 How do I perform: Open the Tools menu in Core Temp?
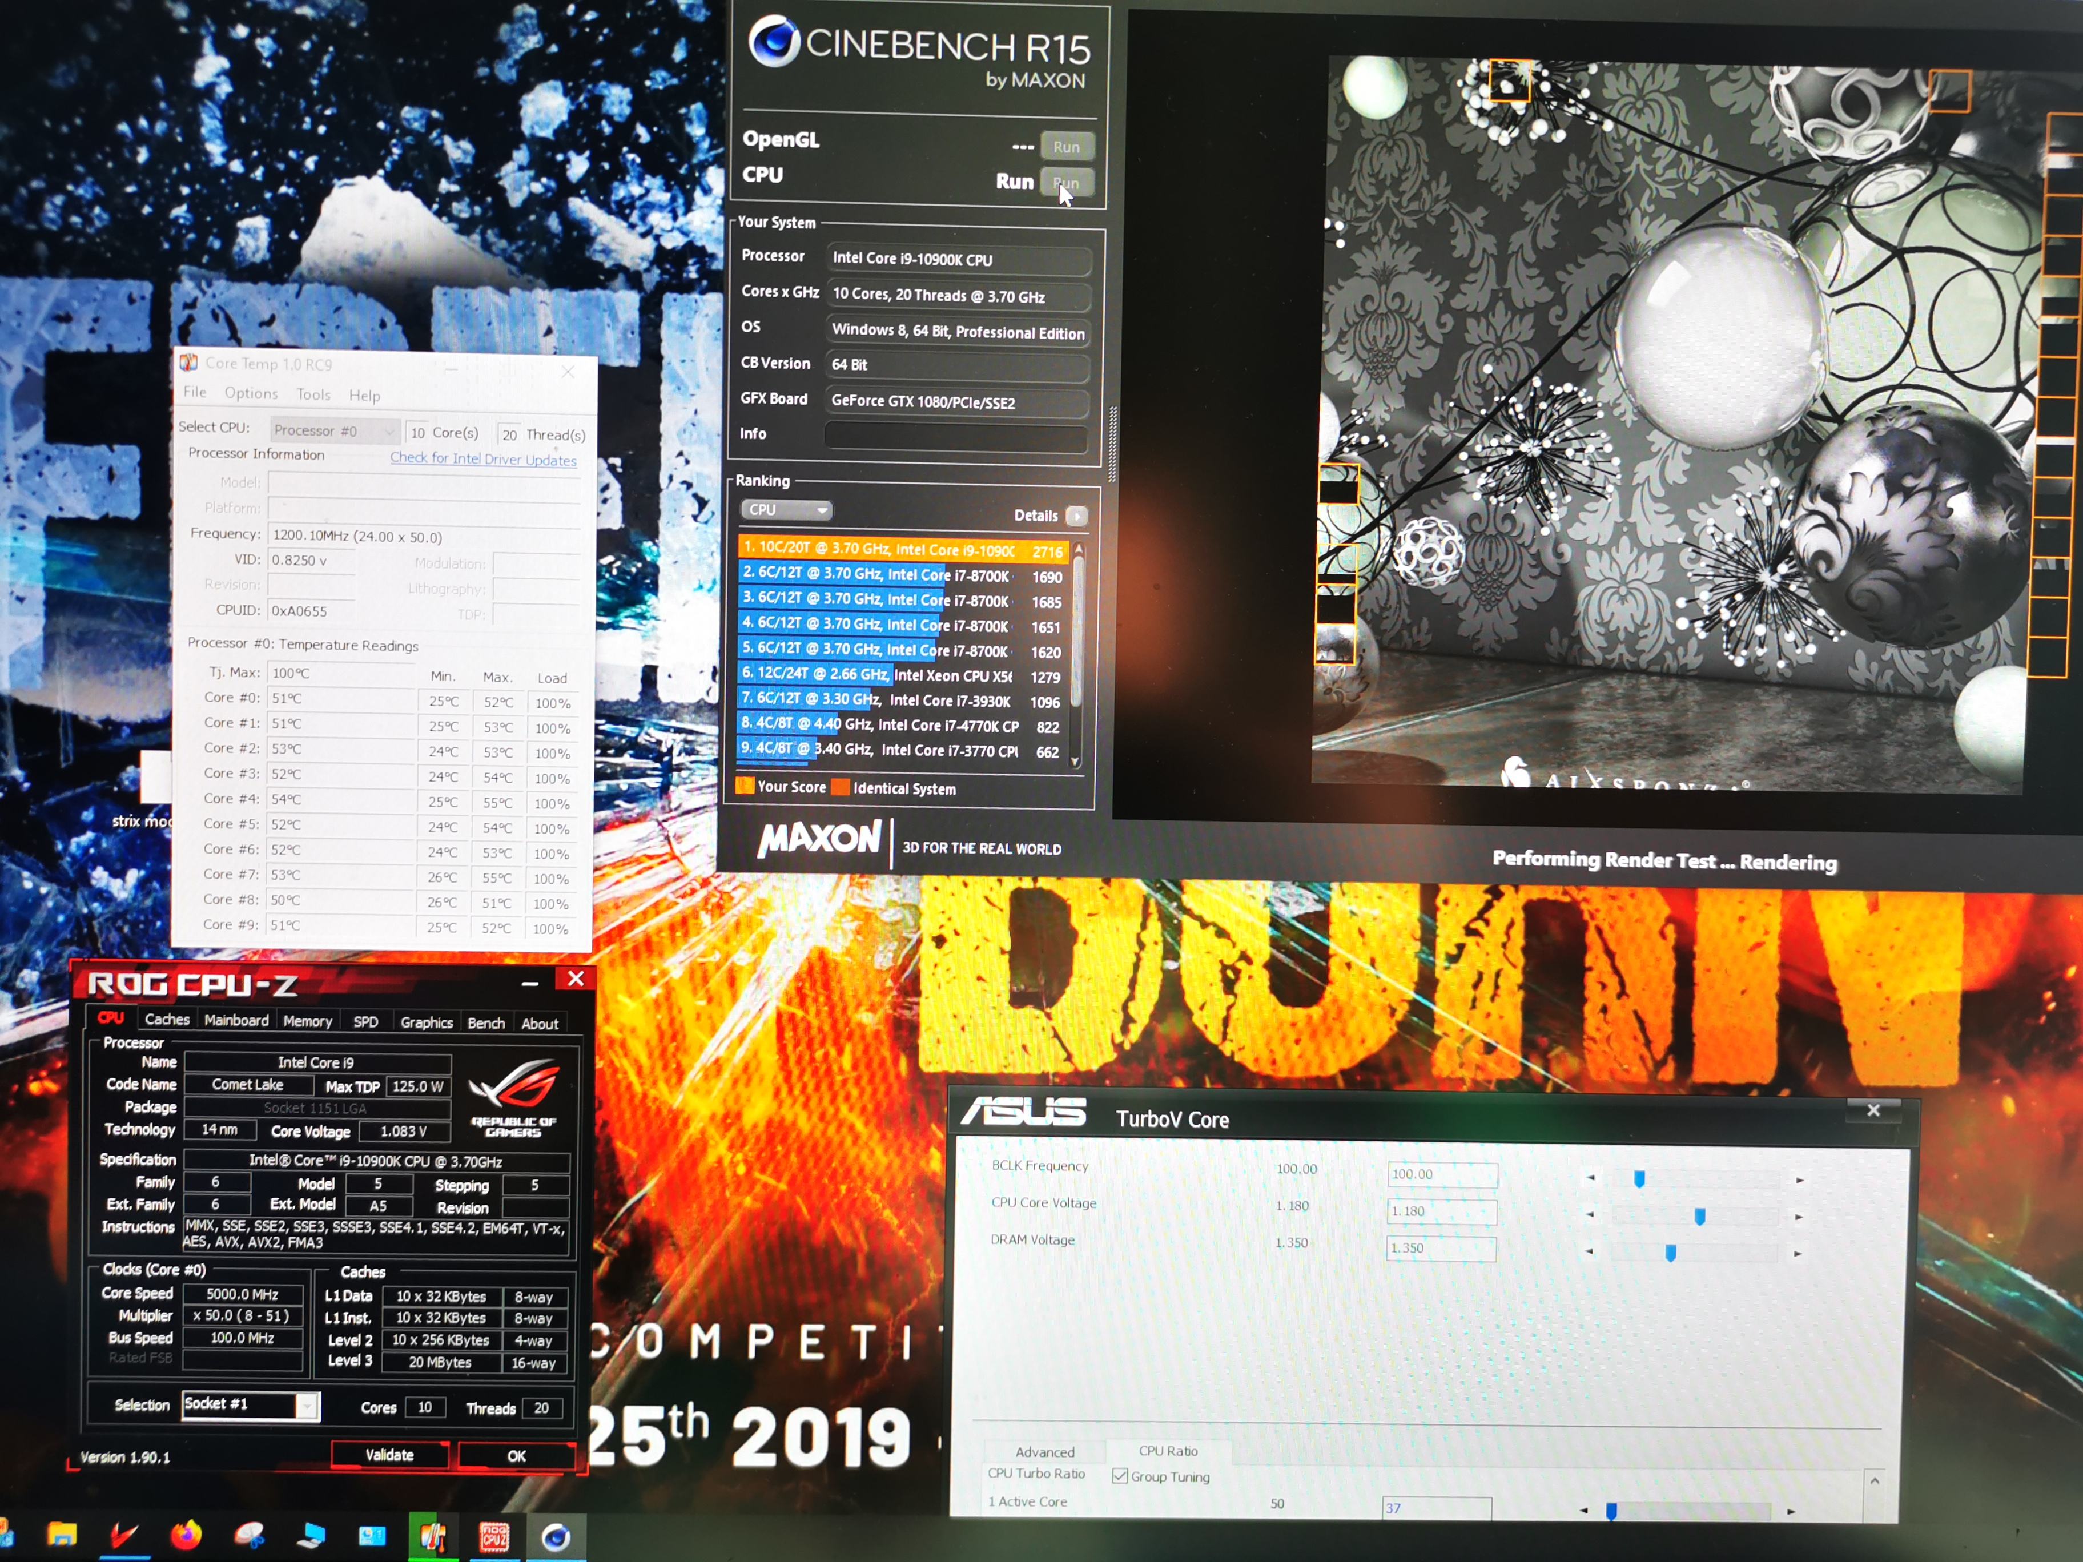tap(313, 394)
